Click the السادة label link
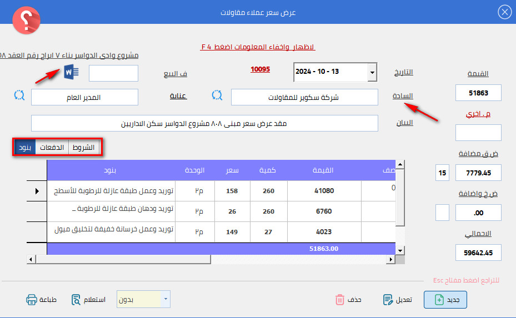 tap(403, 97)
